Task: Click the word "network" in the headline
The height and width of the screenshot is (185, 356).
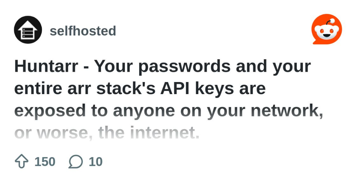Action: [284, 111]
